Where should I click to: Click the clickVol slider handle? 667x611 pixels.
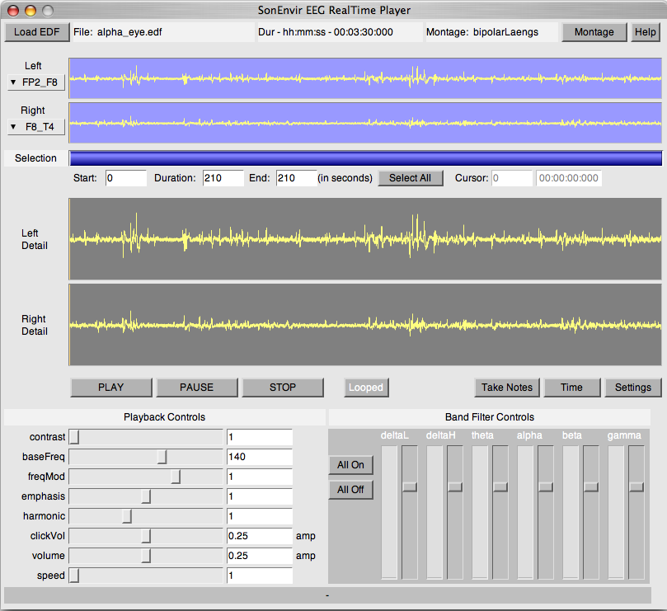(146, 536)
